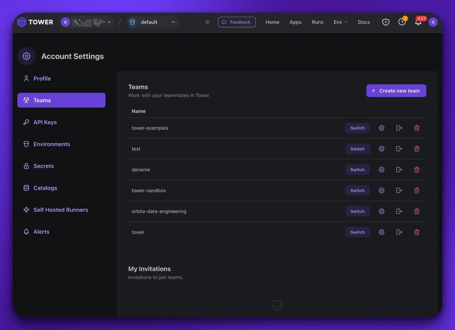Leave the tower-sandbox team
This screenshot has width=455, height=330.
tap(399, 190)
